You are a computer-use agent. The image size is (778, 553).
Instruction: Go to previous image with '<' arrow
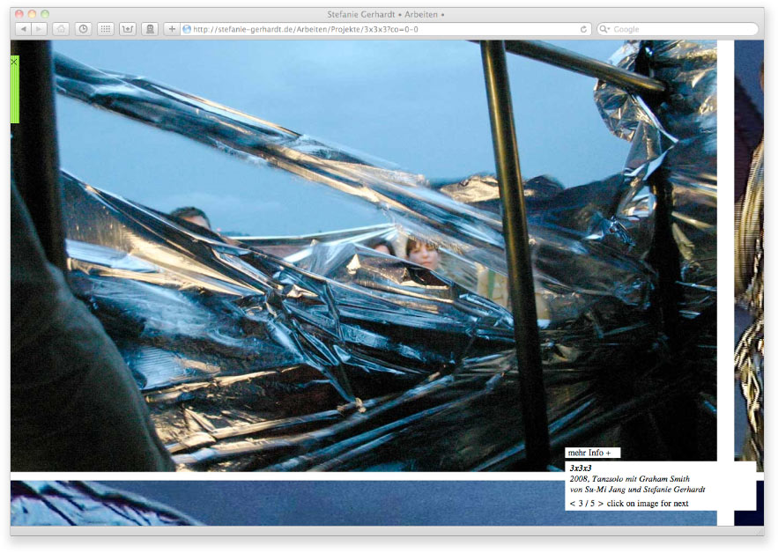click(x=572, y=504)
